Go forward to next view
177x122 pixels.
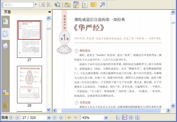tap(76, 118)
